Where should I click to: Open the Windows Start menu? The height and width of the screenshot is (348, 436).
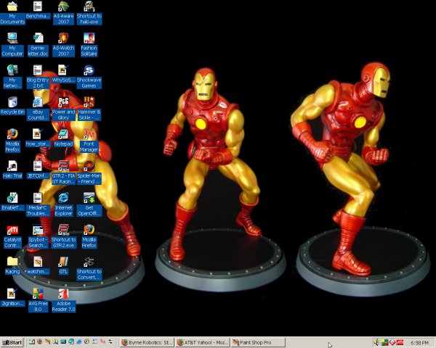point(12,342)
